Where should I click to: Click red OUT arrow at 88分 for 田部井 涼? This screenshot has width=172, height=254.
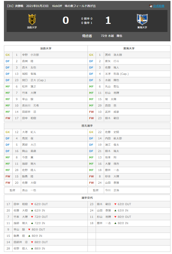pyautogui.click(x=32, y=242)
